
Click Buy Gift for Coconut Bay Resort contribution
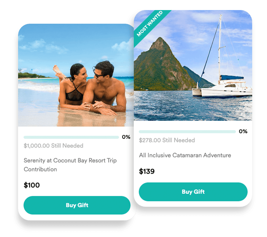coord(77,205)
